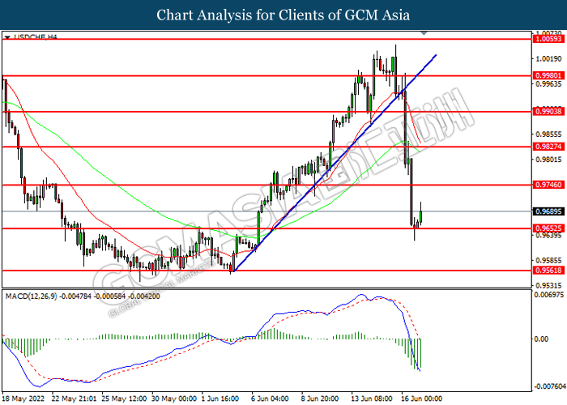Select the 0.96525 support price label
Viewport: 567px width, 405px height.
pyautogui.click(x=548, y=228)
